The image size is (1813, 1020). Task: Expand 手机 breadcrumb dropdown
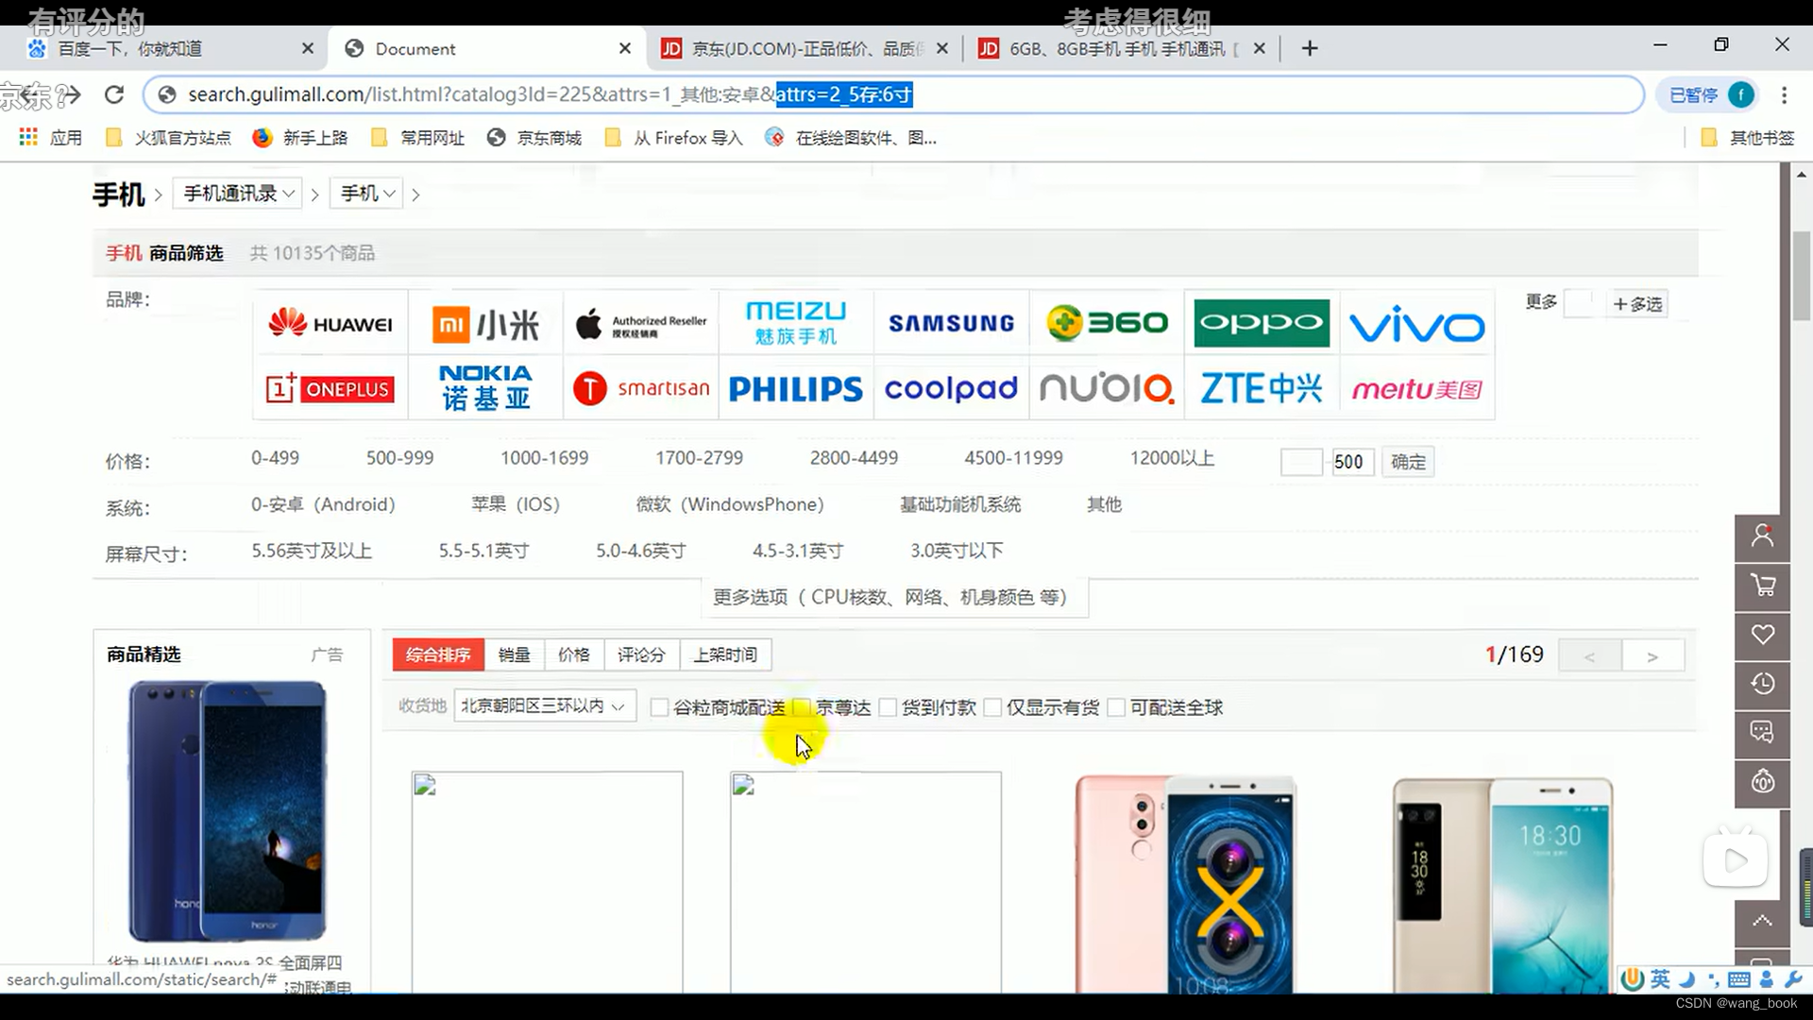[367, 194]
